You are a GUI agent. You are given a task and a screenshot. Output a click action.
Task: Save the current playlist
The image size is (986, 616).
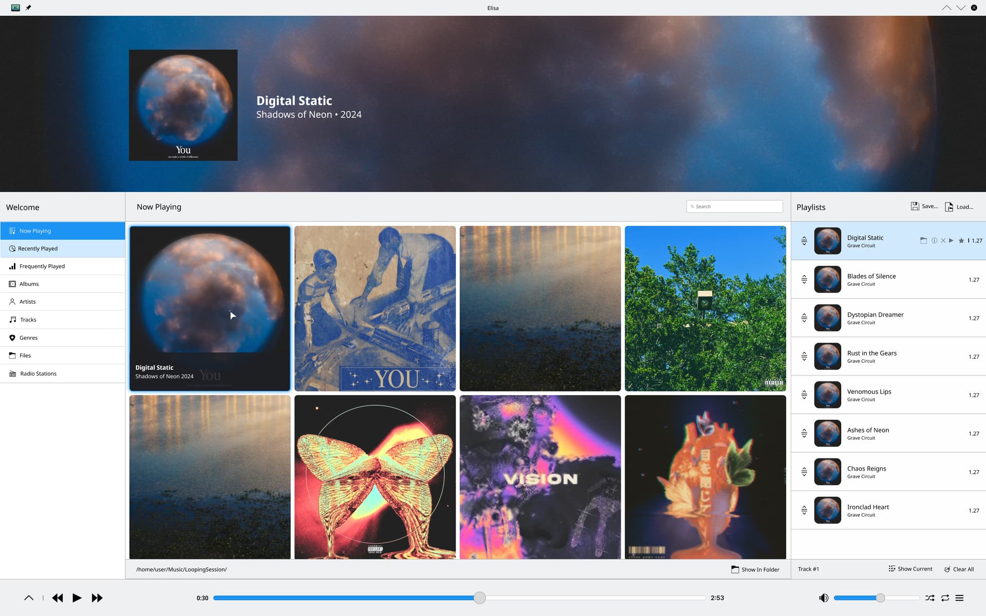coord(924,206)
